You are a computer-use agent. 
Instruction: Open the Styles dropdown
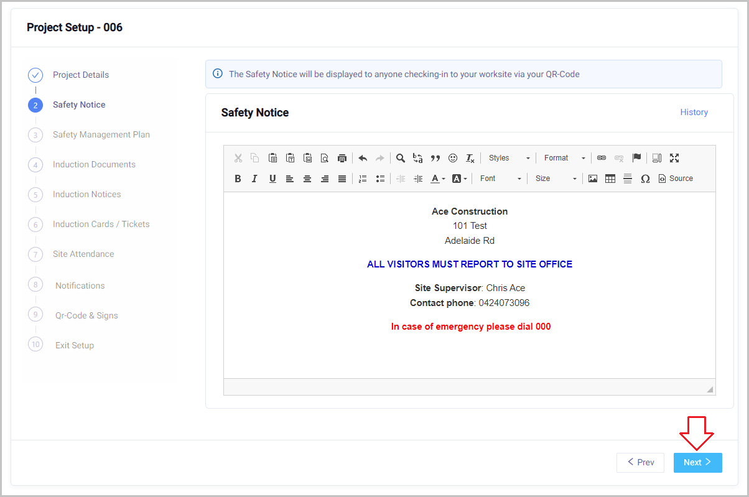coord(509,158)
